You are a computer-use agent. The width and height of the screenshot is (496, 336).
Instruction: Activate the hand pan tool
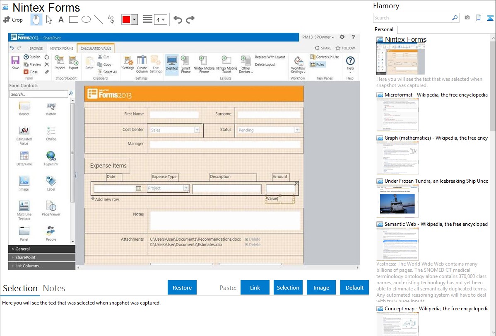tap(36, 19)
